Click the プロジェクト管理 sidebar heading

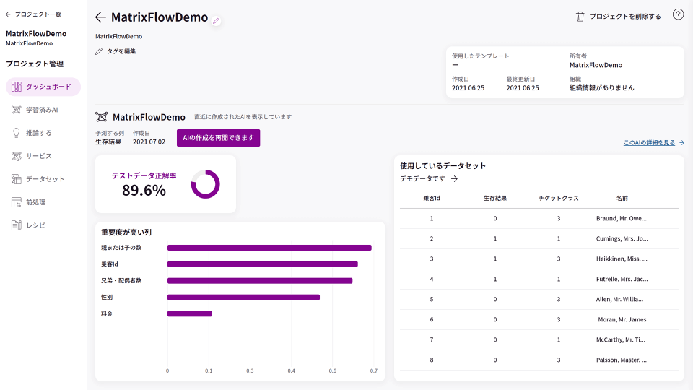coord(35,64)
